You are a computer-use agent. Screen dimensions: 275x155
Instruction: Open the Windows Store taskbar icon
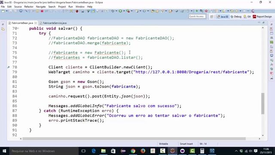[113, 151]
